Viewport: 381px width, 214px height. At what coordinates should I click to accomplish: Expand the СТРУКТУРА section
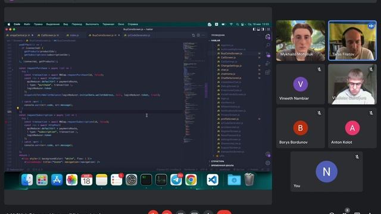click(x=217, y=161)
